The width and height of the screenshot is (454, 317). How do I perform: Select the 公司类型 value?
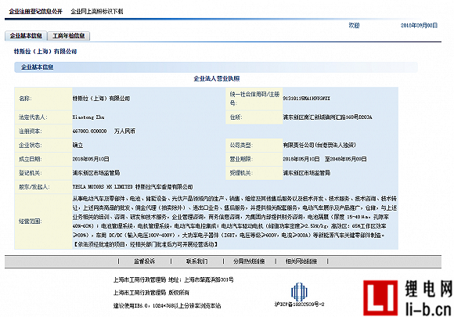coord(319,145)
